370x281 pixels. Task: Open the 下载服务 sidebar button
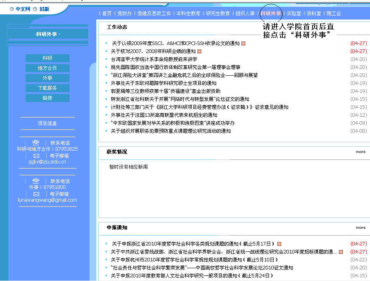click(x=48, y=88)
